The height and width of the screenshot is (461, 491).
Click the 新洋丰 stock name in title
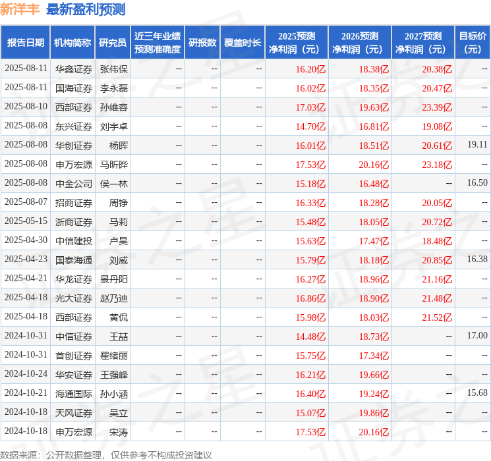point(20,9)
